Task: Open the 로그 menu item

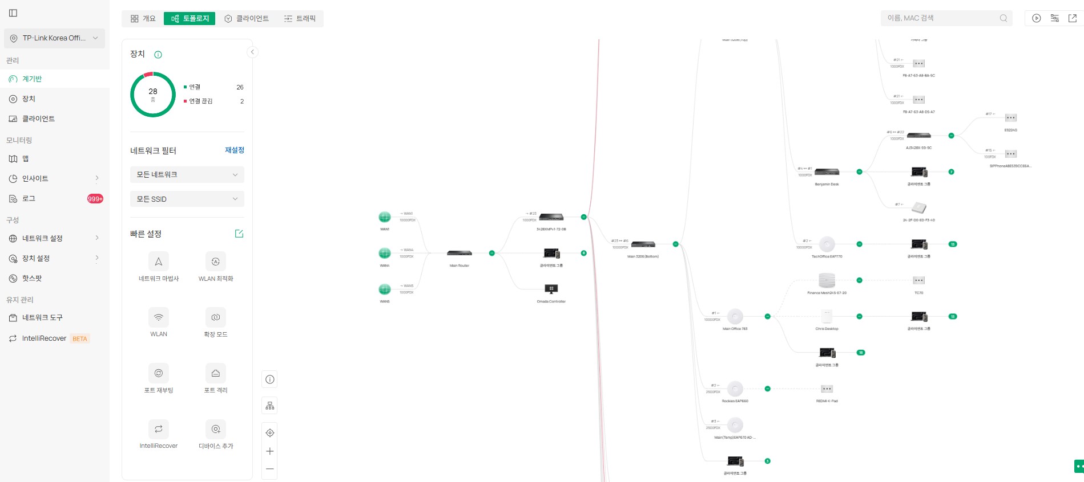Action: pyautogui.click(x=29, y=198)
